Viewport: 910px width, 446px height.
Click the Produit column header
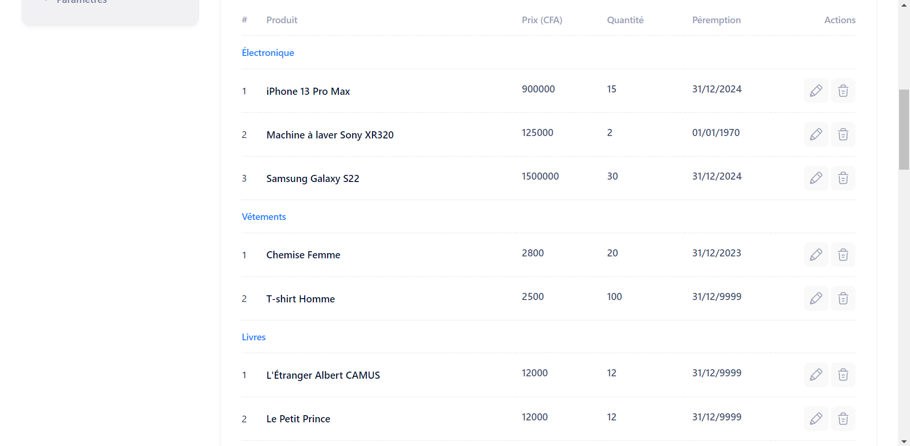click(282, 20)
